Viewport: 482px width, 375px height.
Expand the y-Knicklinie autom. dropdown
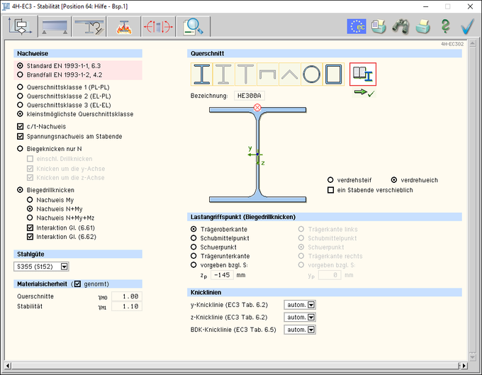[x=310, y=305]
